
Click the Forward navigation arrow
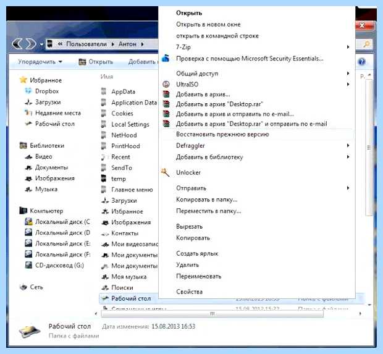tap(31, 44)
